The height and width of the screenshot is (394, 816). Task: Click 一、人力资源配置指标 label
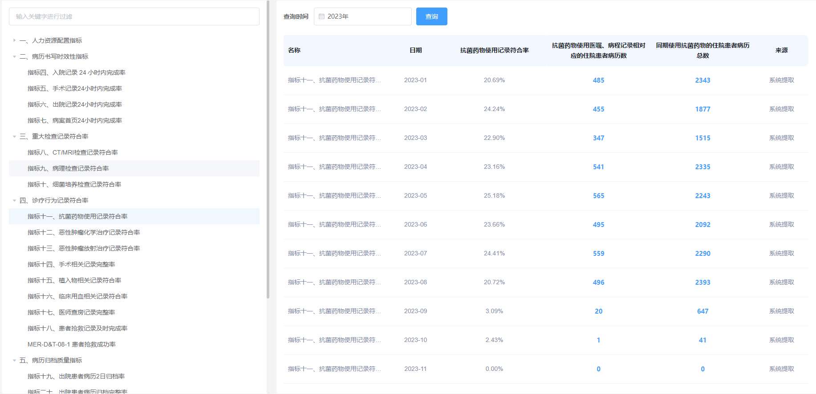pos(51,40)
